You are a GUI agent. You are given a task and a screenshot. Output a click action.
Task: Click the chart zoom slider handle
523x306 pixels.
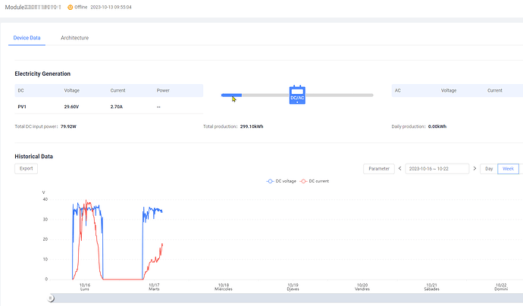[51, 298]
